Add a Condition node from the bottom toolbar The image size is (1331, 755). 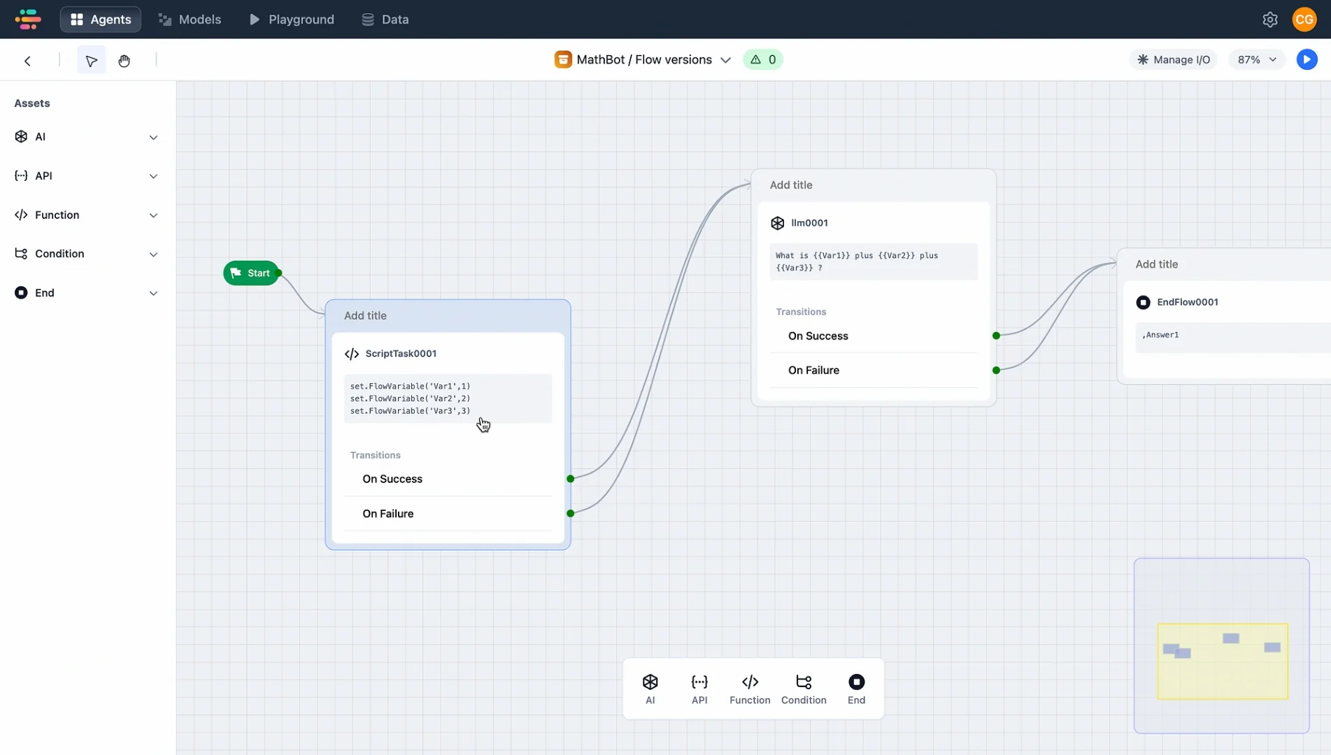pos(803,688)
